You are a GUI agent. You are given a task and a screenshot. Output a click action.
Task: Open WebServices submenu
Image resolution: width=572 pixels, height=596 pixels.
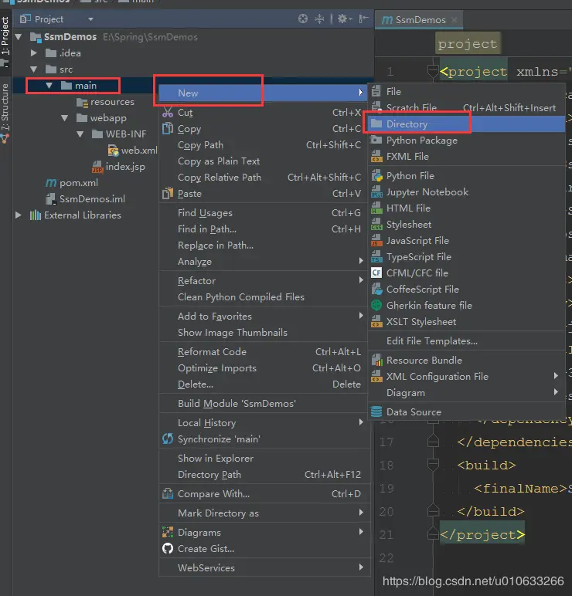click(x=263, y=567)
